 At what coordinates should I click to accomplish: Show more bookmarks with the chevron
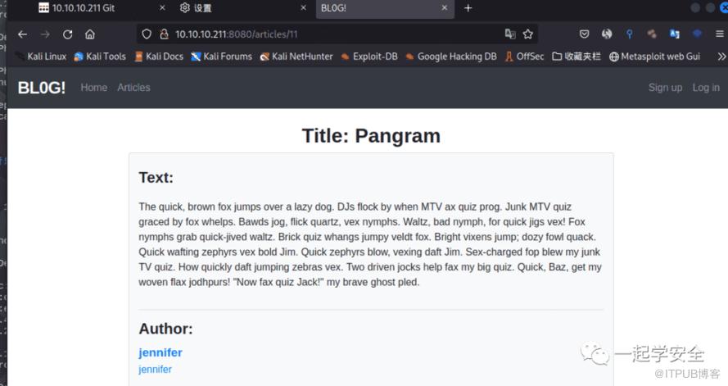pyautogui.click(x=721, y=57)
